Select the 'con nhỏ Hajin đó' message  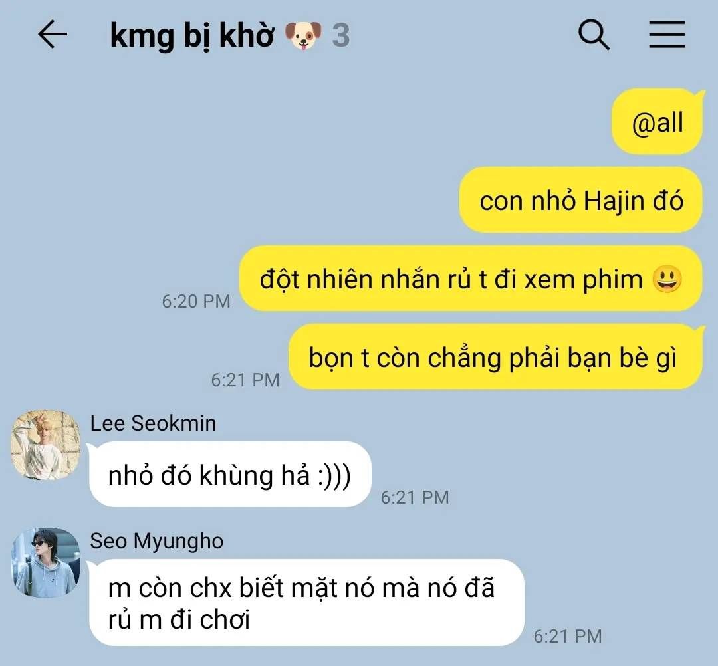(581, 200)
